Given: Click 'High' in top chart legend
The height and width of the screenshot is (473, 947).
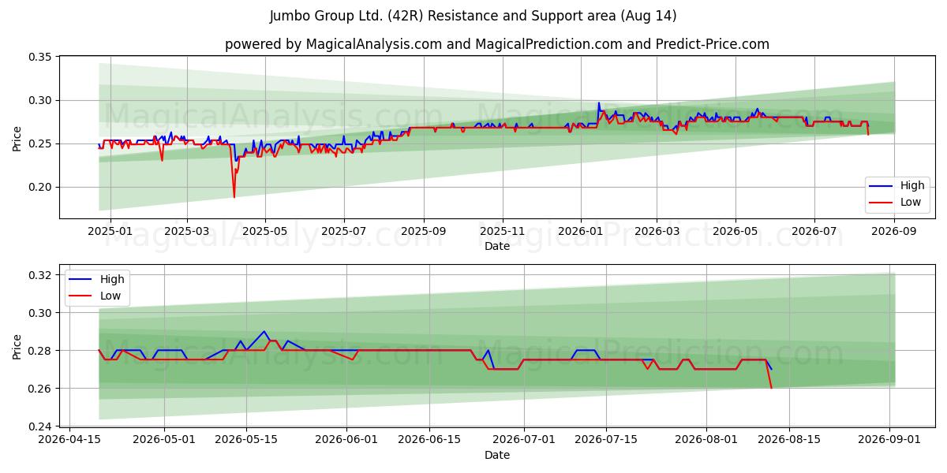Looking at the screenshot, I should point(912,186).
